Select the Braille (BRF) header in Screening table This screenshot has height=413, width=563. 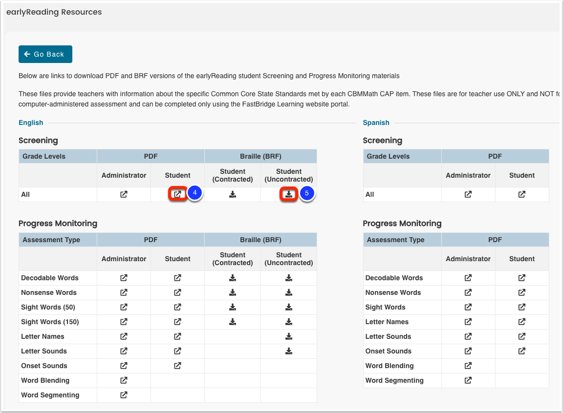pos(260,156)
